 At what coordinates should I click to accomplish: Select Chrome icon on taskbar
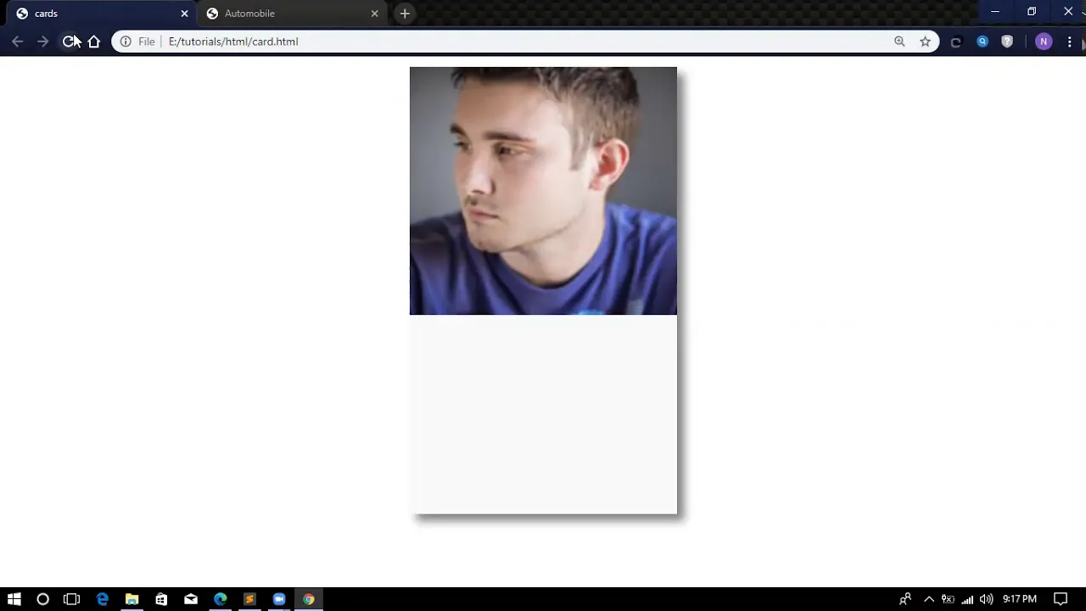[309, 599]
